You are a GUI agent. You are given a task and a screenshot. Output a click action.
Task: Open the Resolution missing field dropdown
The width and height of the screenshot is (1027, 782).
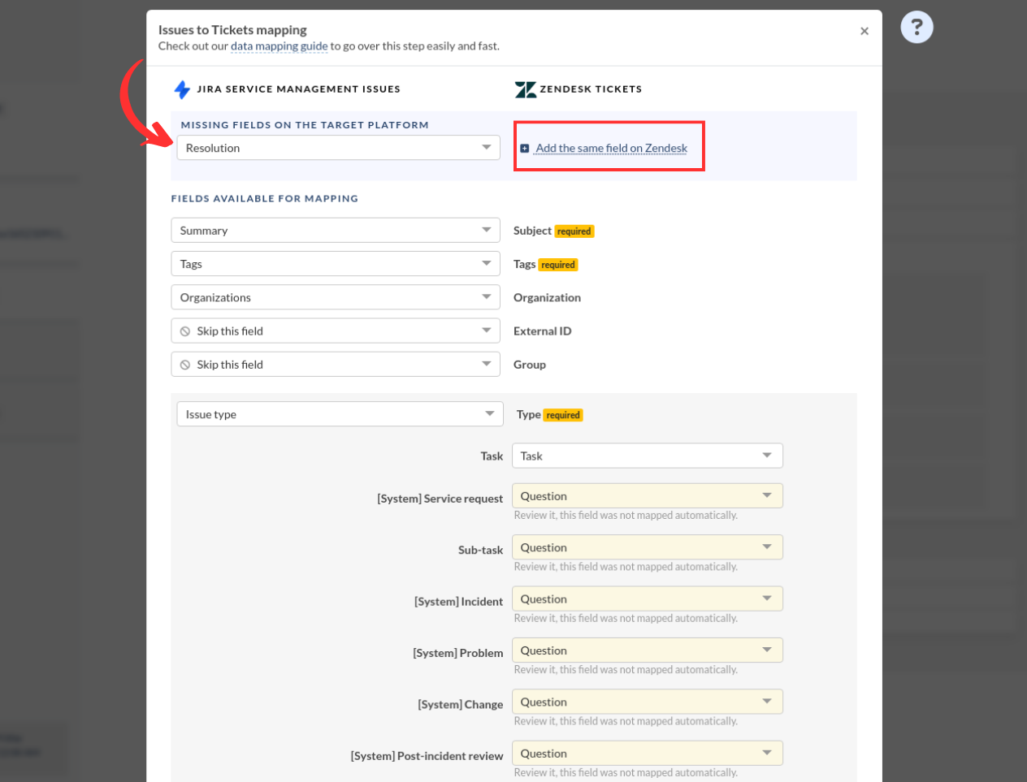338,148
